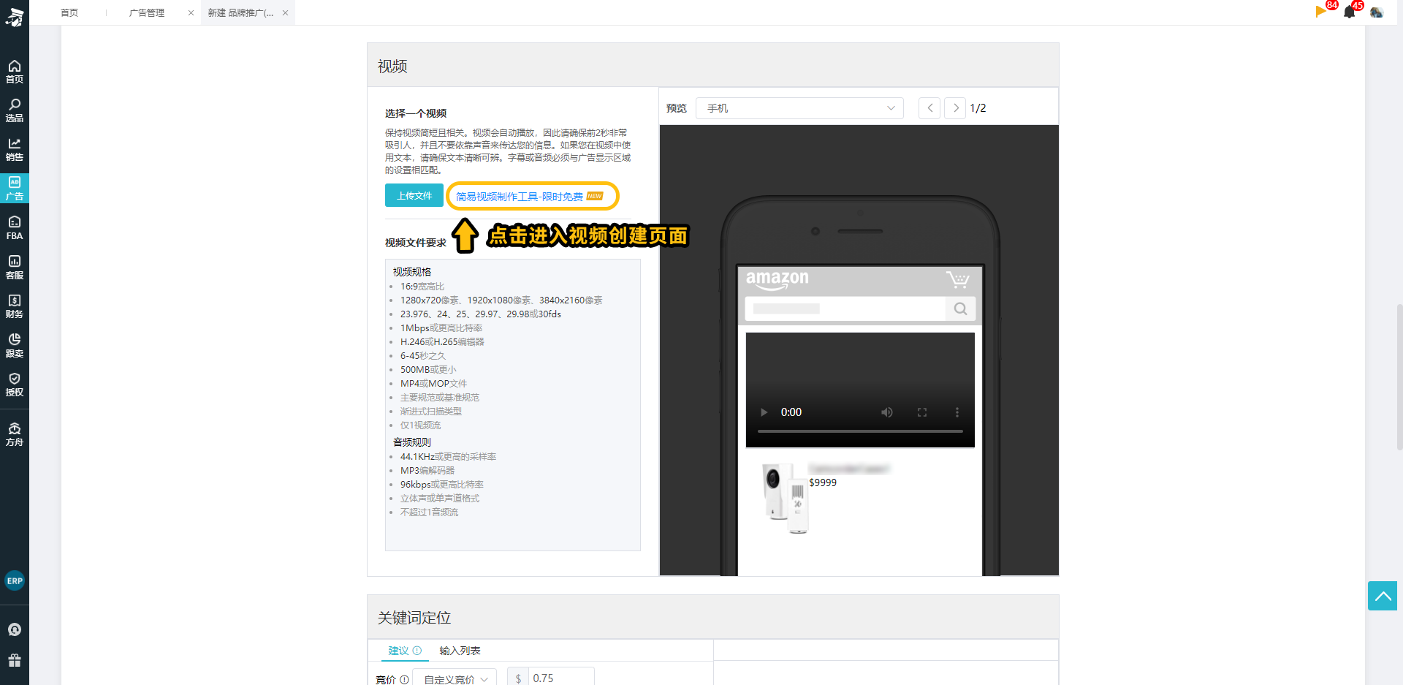Click the H.246或H.265编辑器 spec line

pyautogui.click(x=442, y=342)
